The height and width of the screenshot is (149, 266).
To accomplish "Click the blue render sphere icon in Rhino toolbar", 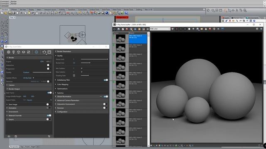I will pyautogui.click(x=107, y=13).
